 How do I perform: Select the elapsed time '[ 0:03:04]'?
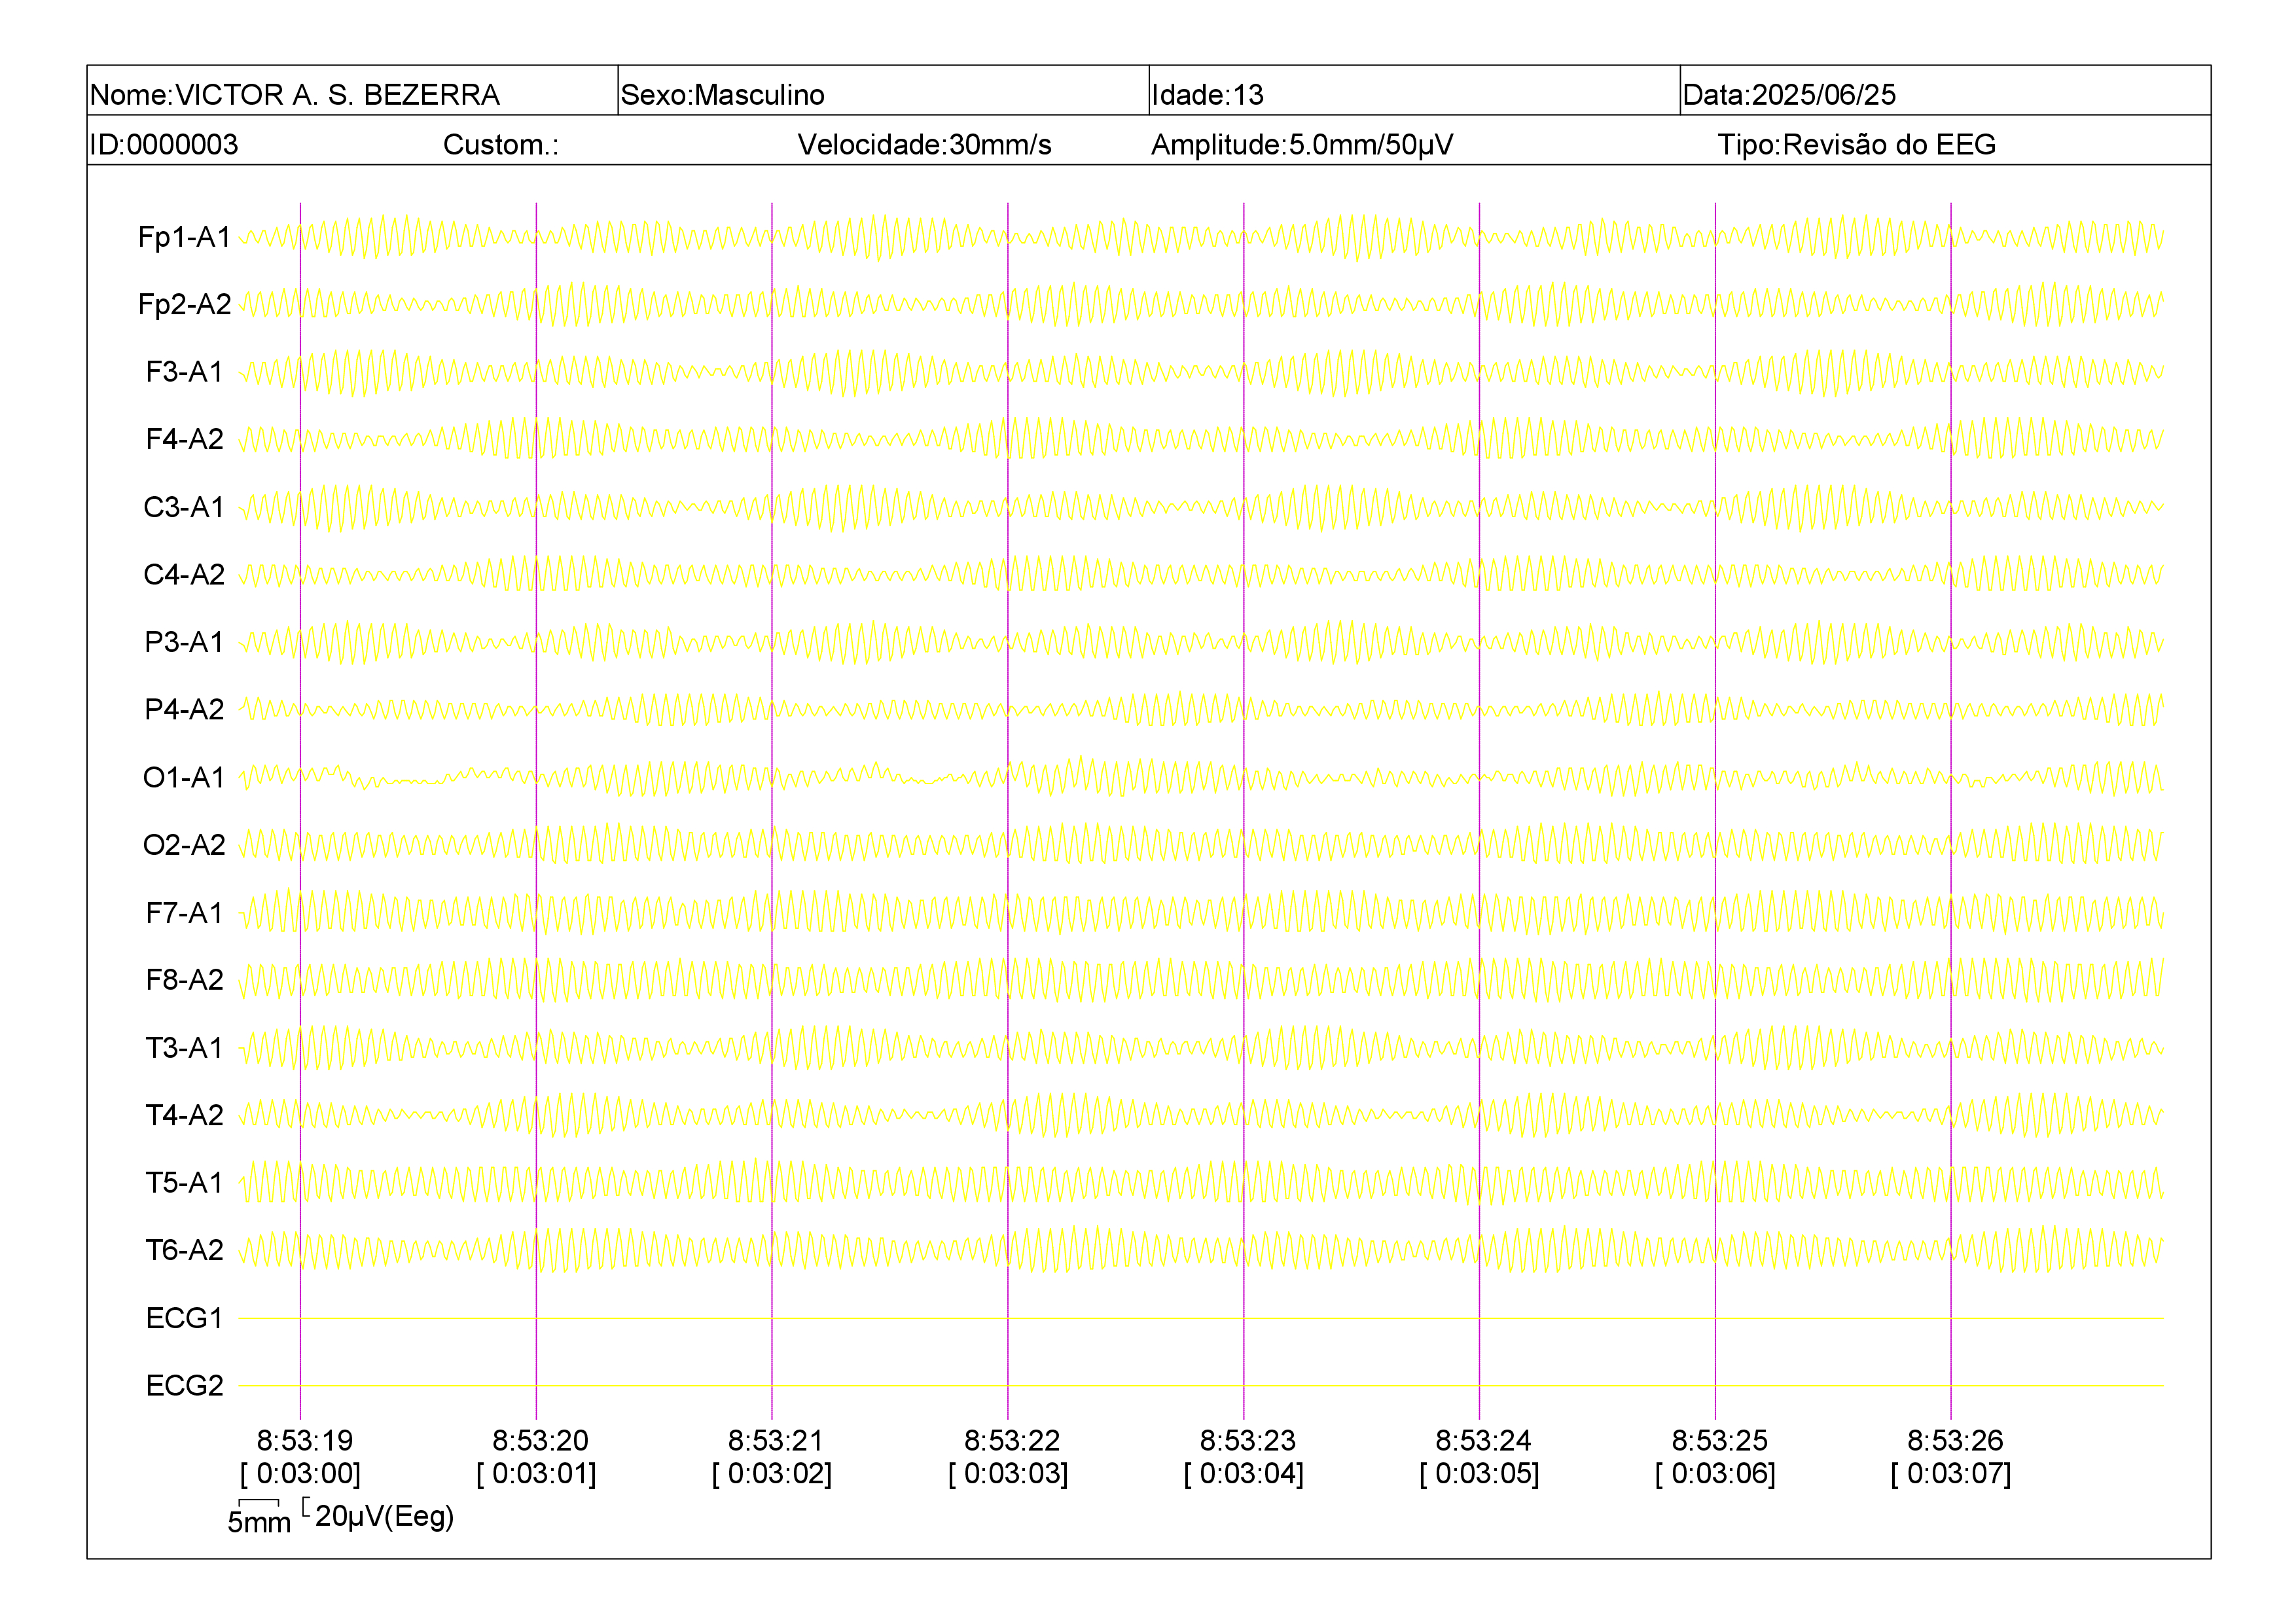point(1244,1474)
